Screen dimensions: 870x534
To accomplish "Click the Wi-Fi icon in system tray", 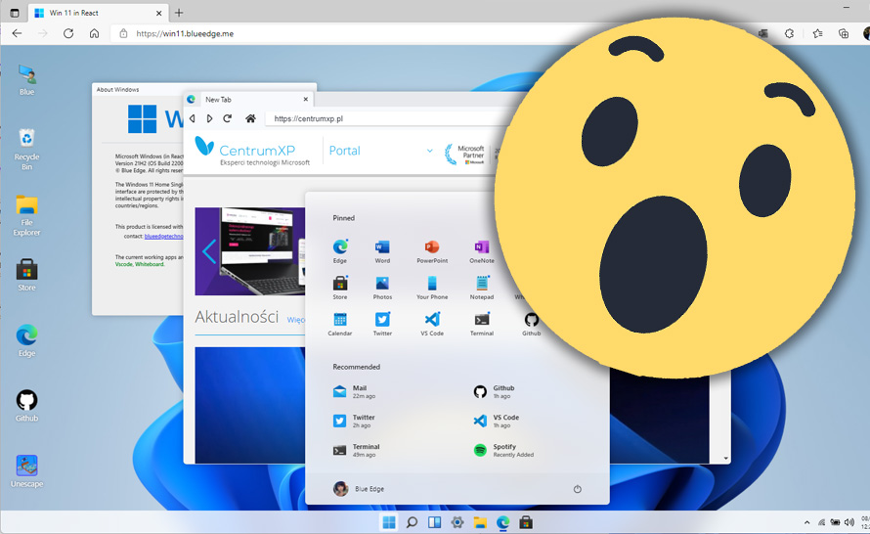I will tap(821, 522).
